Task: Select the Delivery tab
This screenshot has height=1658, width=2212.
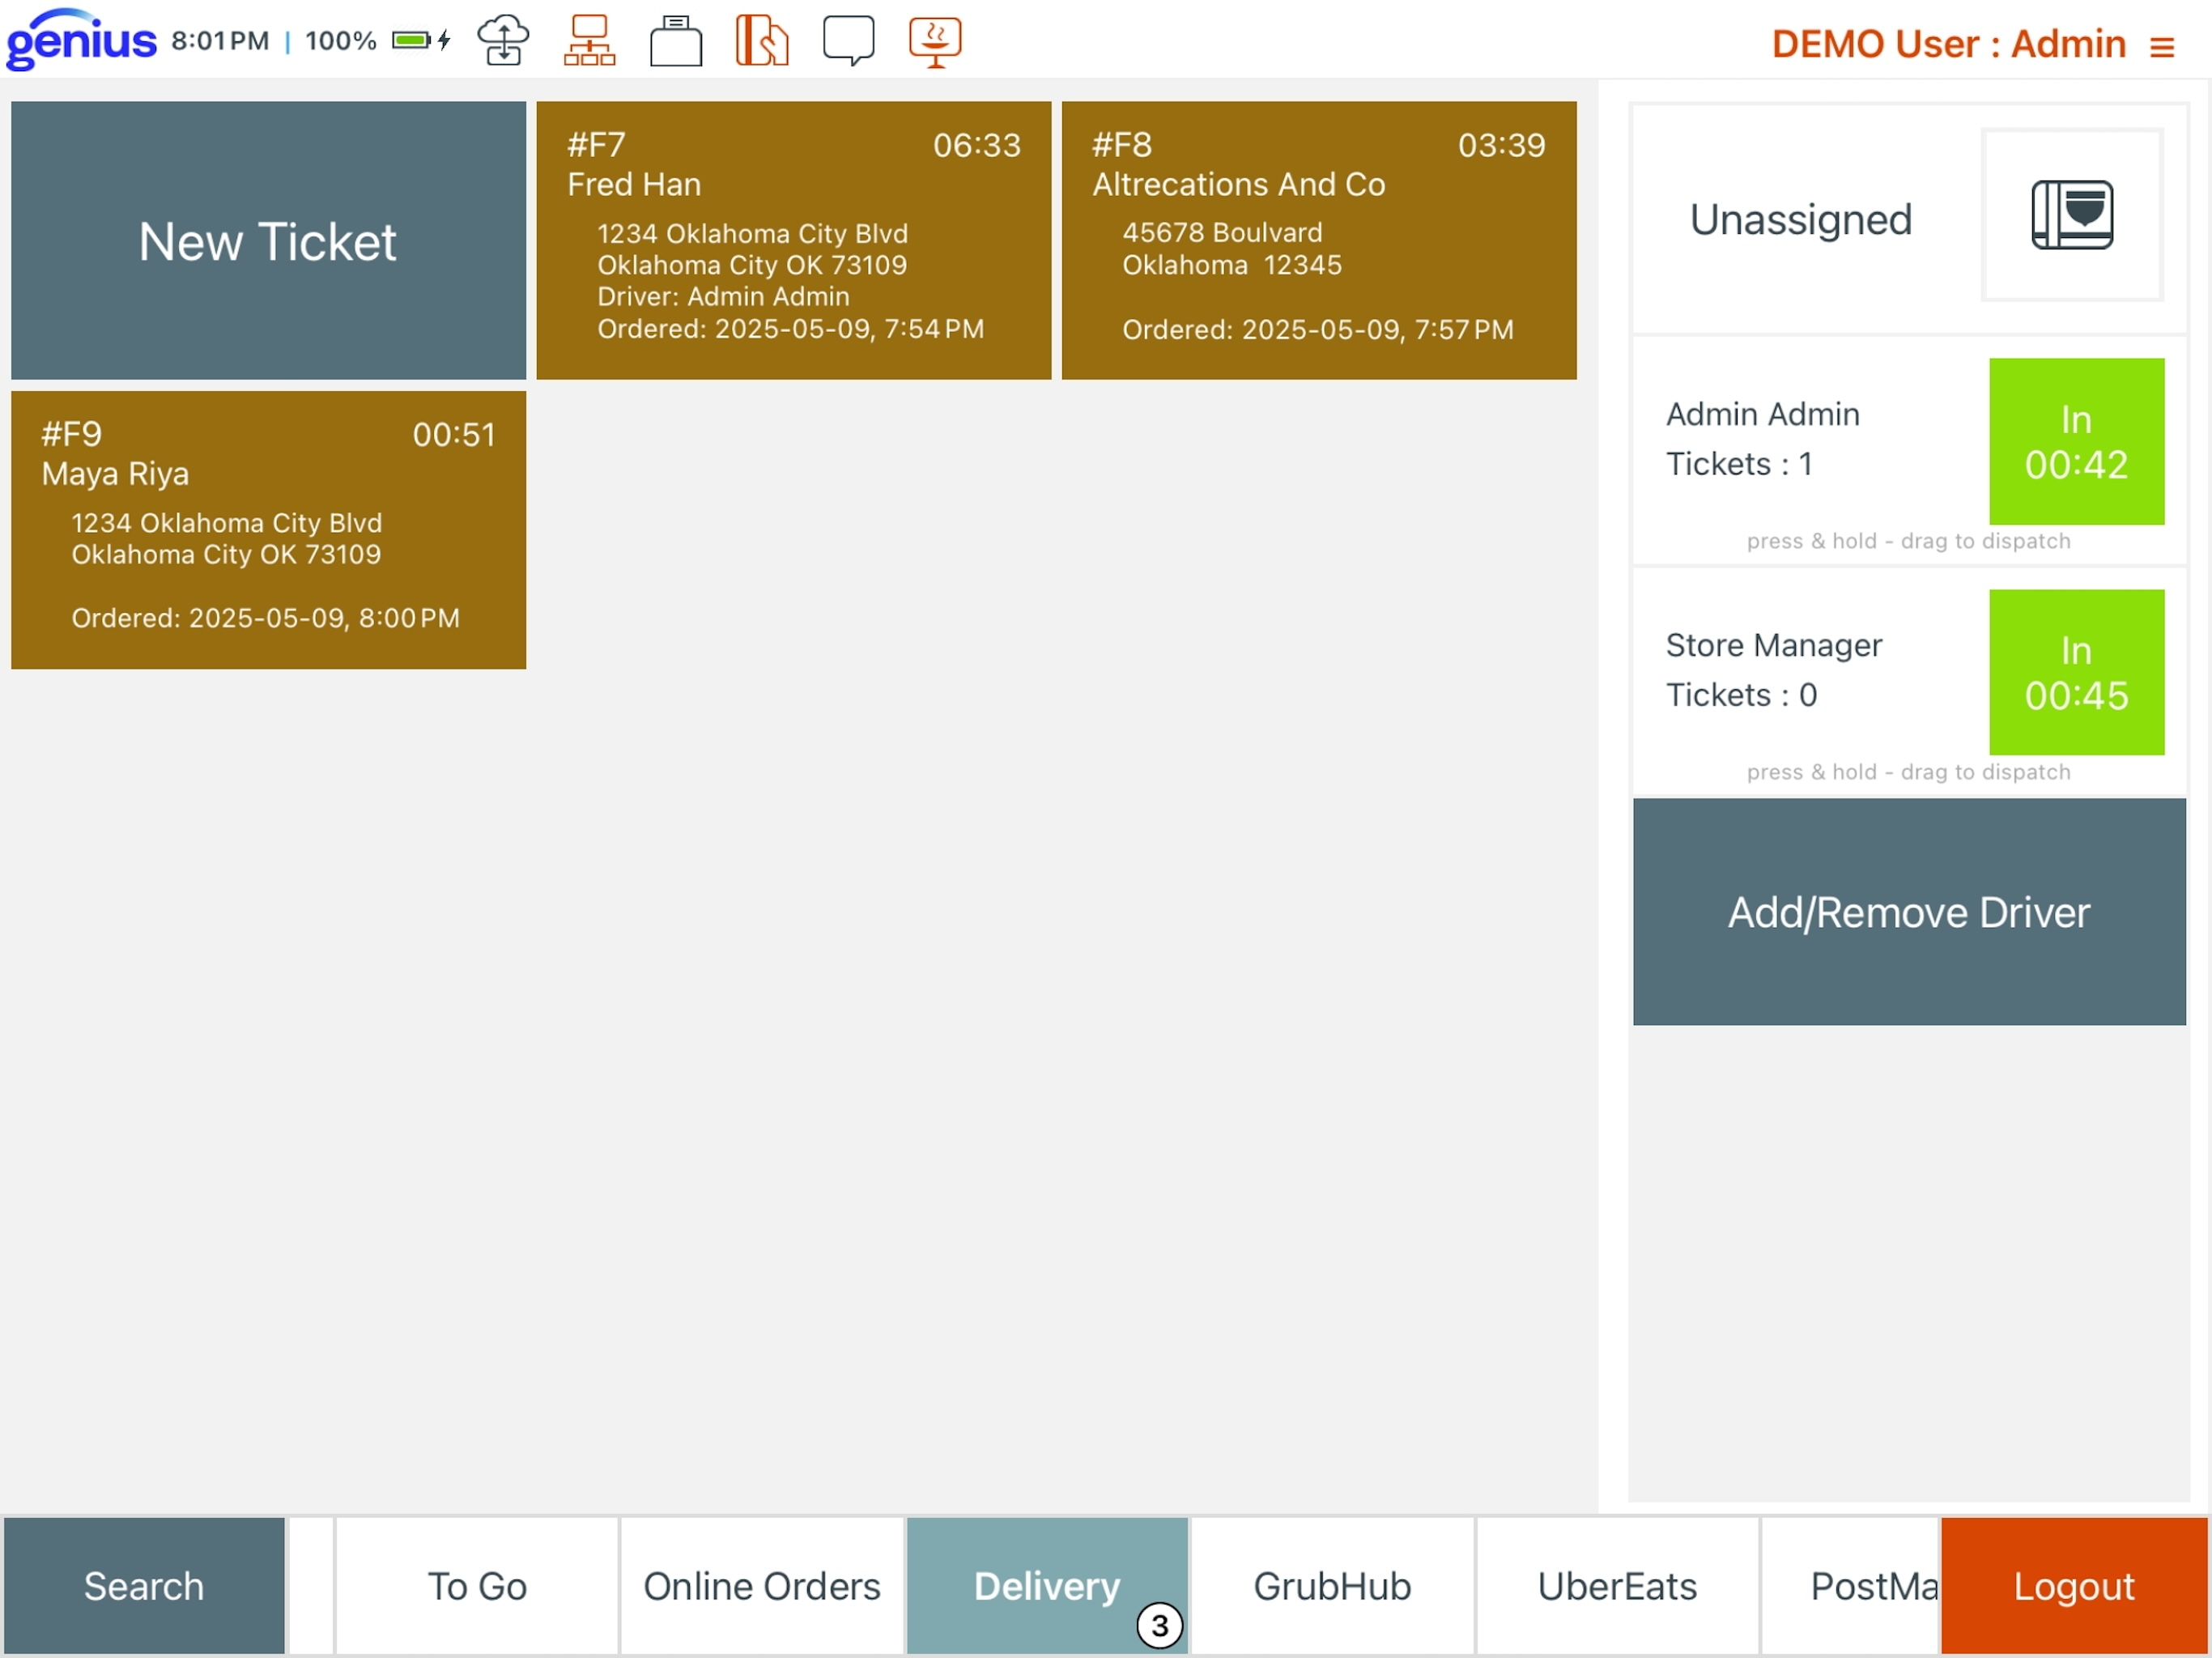Action: point(1047,1586)
